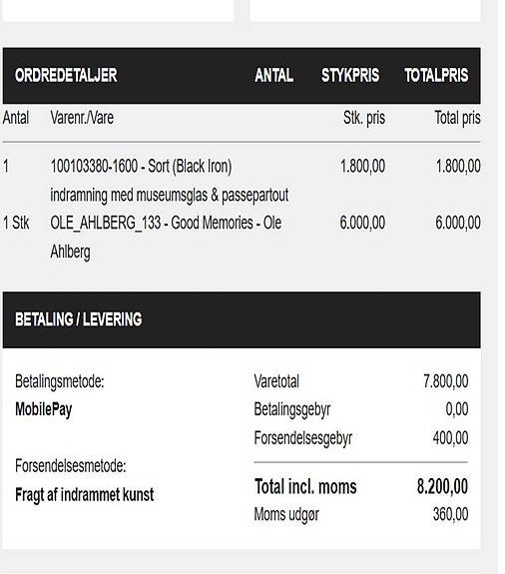Click the Betalingsgebyr amount 0,00
This screenshot has width=505, height=574.
pyautogui.click(x=457, y=409)
